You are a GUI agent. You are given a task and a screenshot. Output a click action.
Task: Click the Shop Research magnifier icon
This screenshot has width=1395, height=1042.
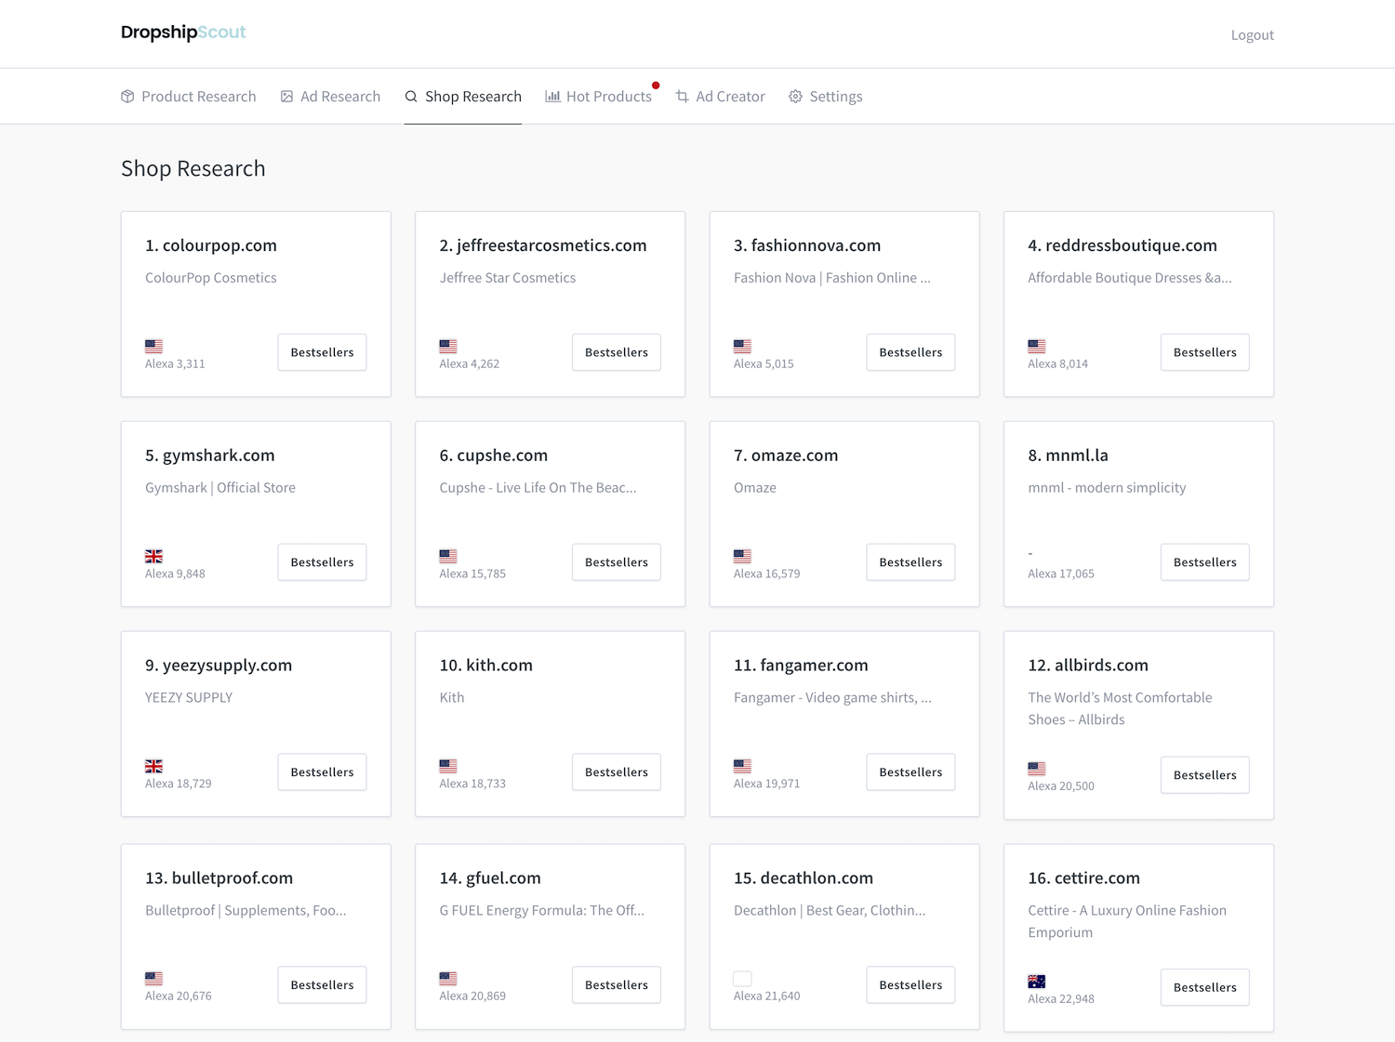[411, 97]
